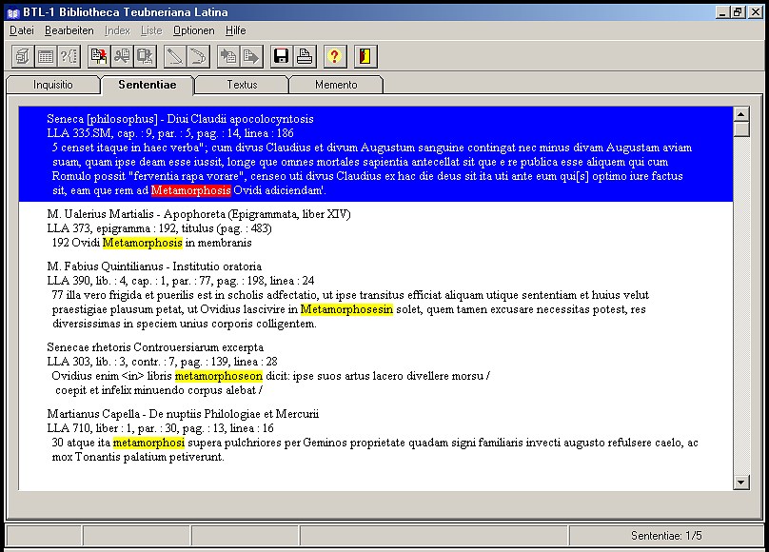Open the Bearbeiten menu
Image resolution: width=769 pixels, height=552 pixels.
point(69,30)
